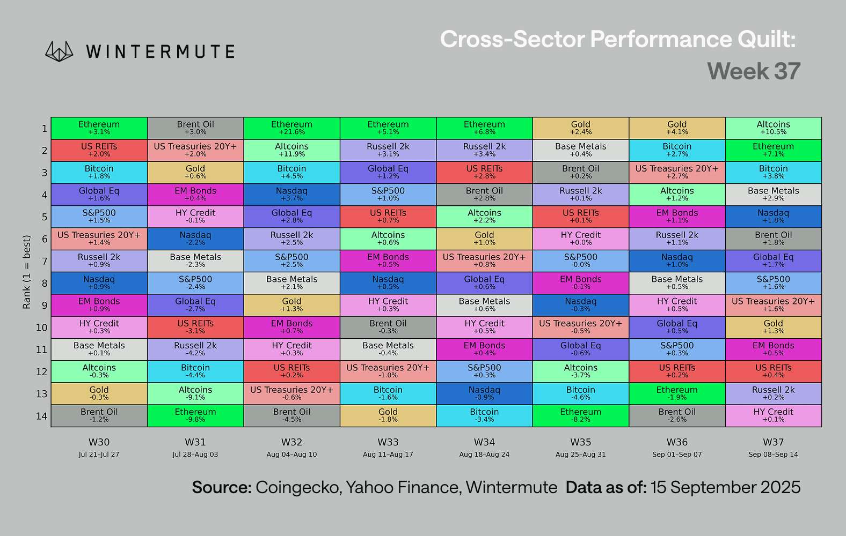Click Gold +4.1% cell in W36
846x536 pixels.
click(x=677, y=128)
